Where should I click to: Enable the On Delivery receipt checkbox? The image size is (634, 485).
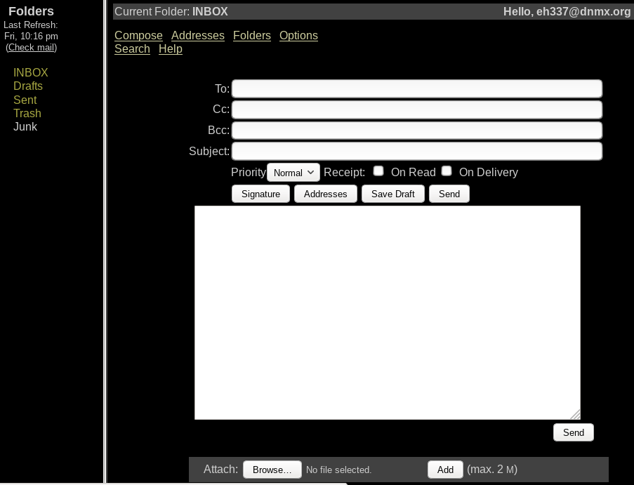pyautogui.click(x=447, y=171)
